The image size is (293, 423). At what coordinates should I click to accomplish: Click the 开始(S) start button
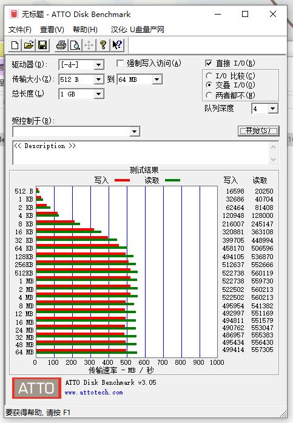pyautogui.click(x=258, y=131)
